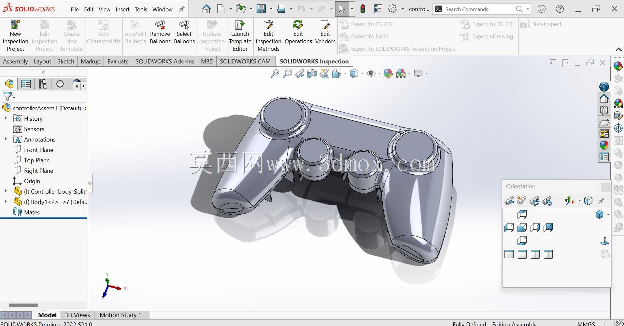Open the Tools menu

coord(141,9)
